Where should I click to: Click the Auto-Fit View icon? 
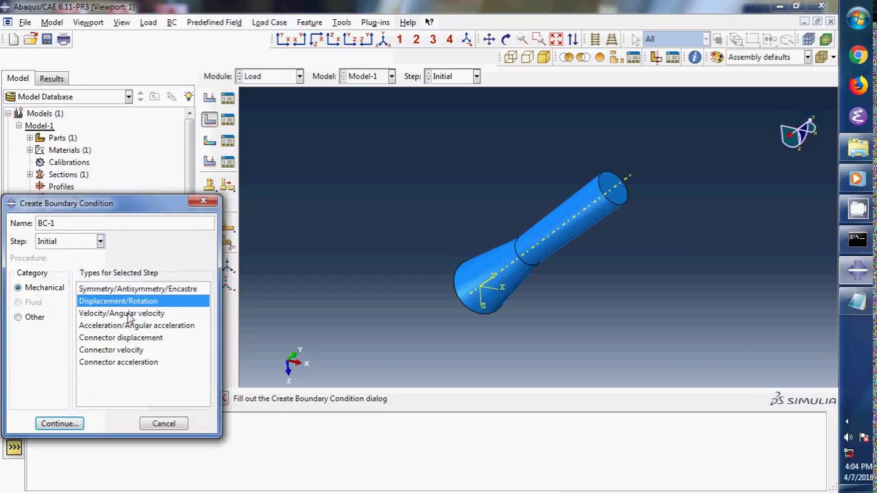556,40
